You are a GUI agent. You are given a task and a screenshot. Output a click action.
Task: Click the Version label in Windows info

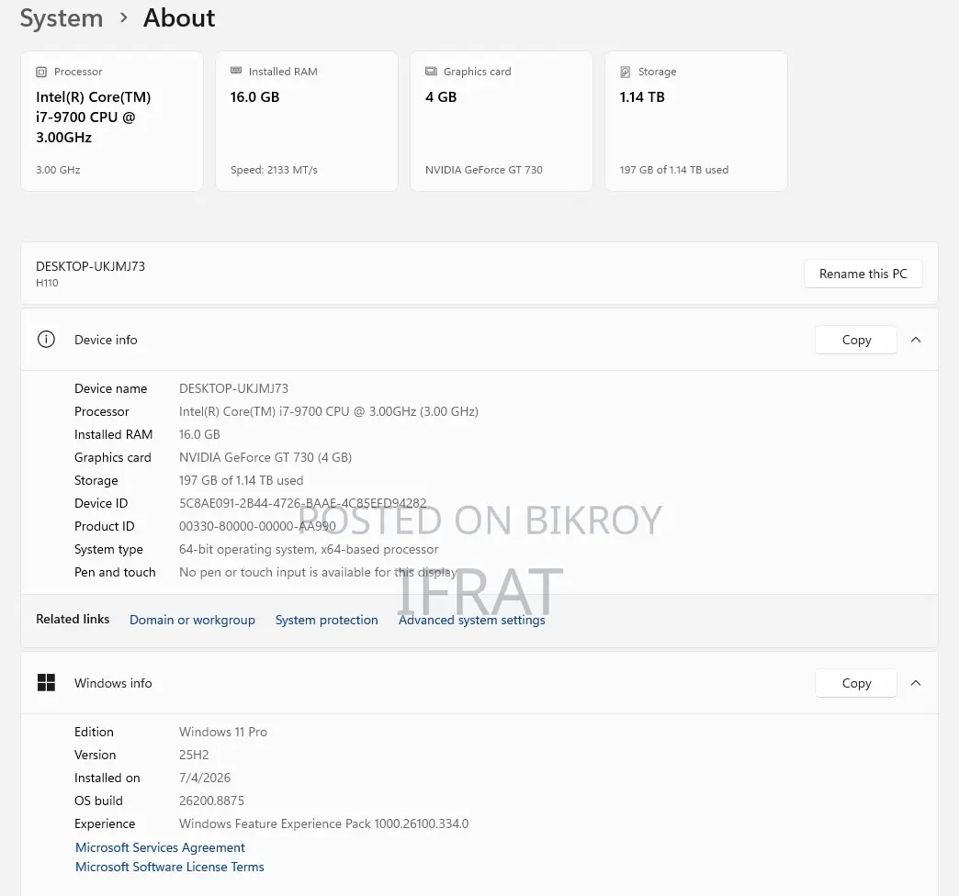point(95,755)
